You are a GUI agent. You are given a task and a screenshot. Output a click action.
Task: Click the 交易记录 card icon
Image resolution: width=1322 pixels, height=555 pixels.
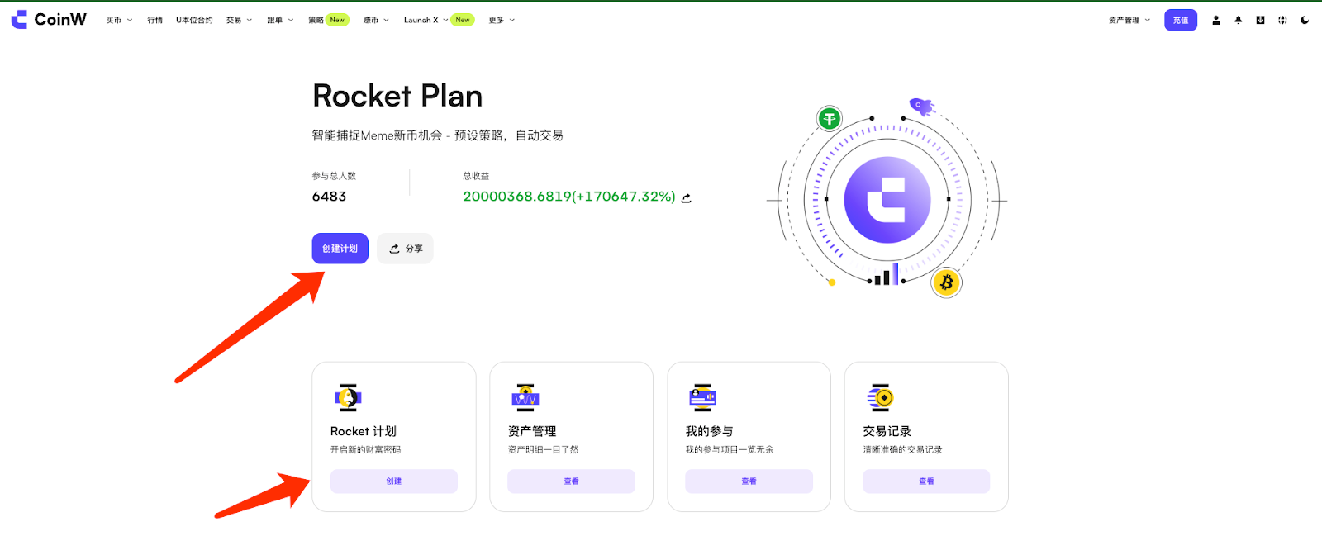coord(880,398)
